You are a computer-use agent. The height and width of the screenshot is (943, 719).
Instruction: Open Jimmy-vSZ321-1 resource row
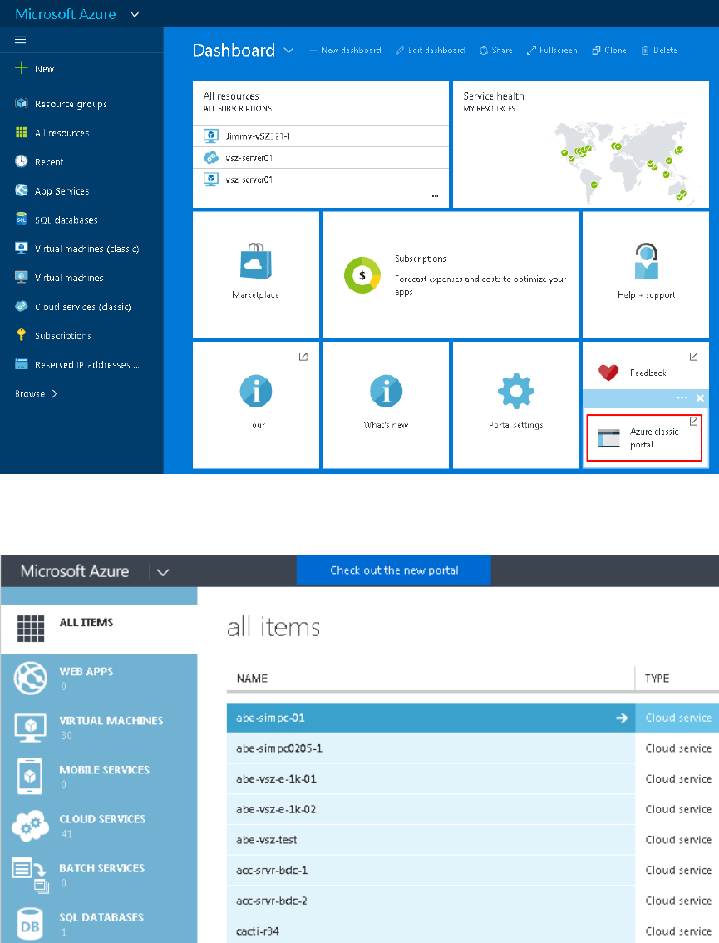point(321,136)
